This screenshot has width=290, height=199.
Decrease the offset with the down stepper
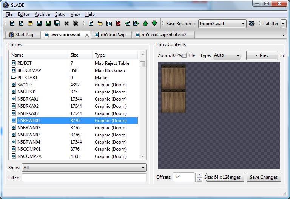pyautogui.click(x=199, y=179)
